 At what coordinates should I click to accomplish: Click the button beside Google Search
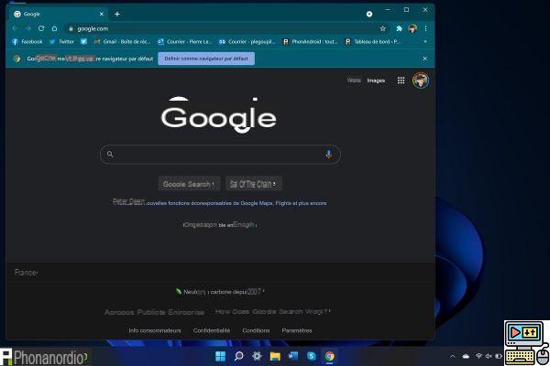click(253, 184)
